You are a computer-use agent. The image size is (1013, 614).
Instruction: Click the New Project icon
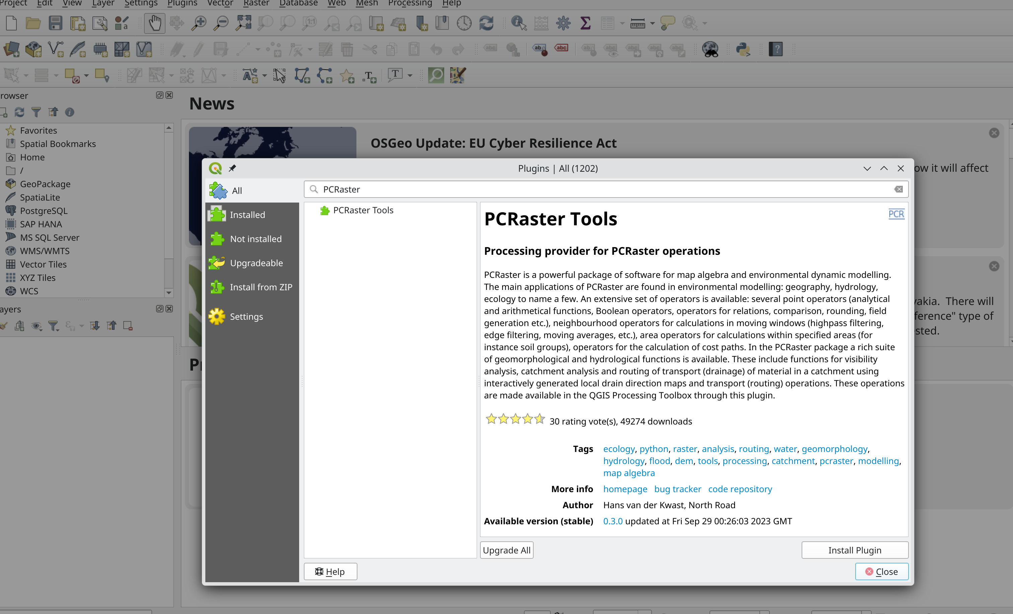11,23
